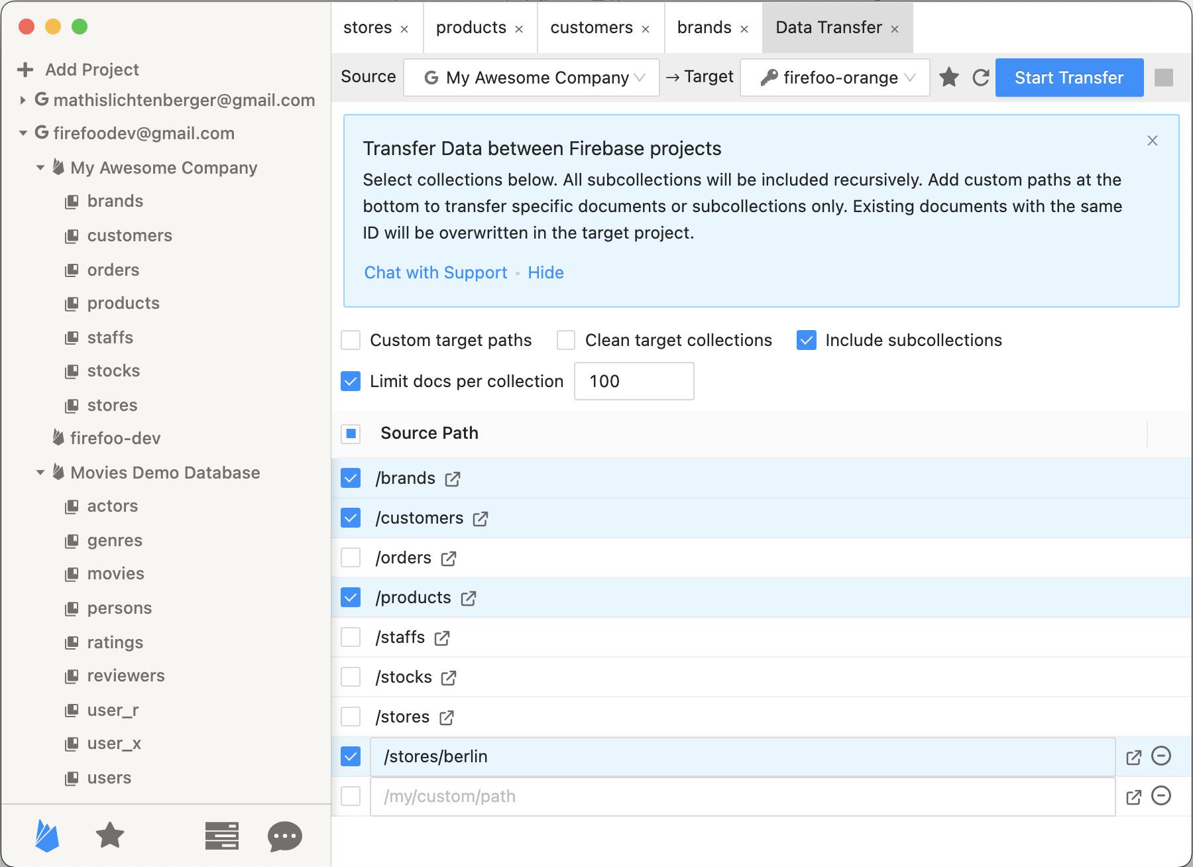Open /products external link icon
This screenshot has height=867, width=1193.
469,598
